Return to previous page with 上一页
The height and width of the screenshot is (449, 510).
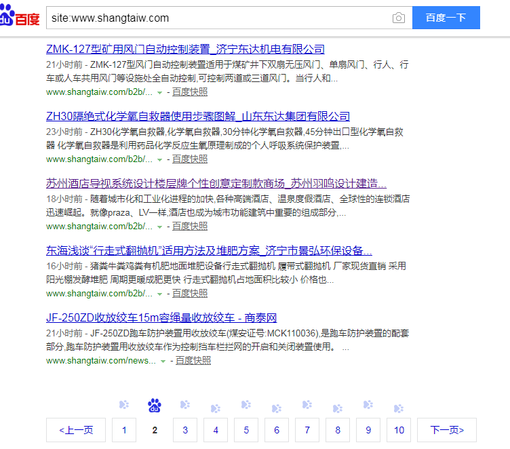point(75,430)
